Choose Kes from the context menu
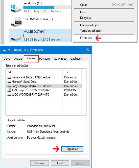 (82, 12)
